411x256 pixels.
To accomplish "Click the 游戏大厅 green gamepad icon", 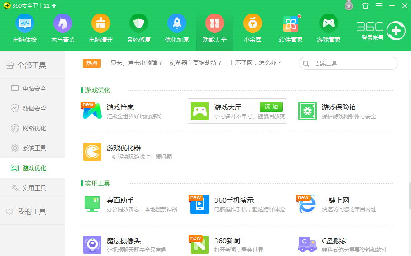I will [200, 111].
